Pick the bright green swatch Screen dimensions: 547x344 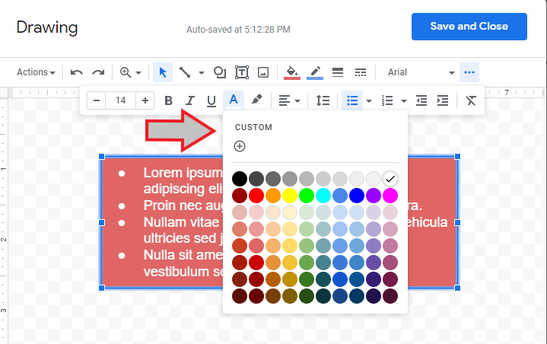307,196
